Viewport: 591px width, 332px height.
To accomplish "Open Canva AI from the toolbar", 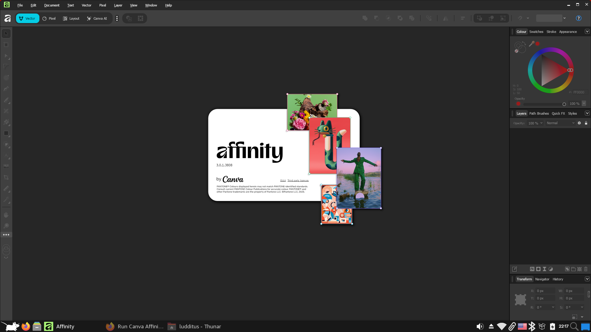I will [97, 18].
